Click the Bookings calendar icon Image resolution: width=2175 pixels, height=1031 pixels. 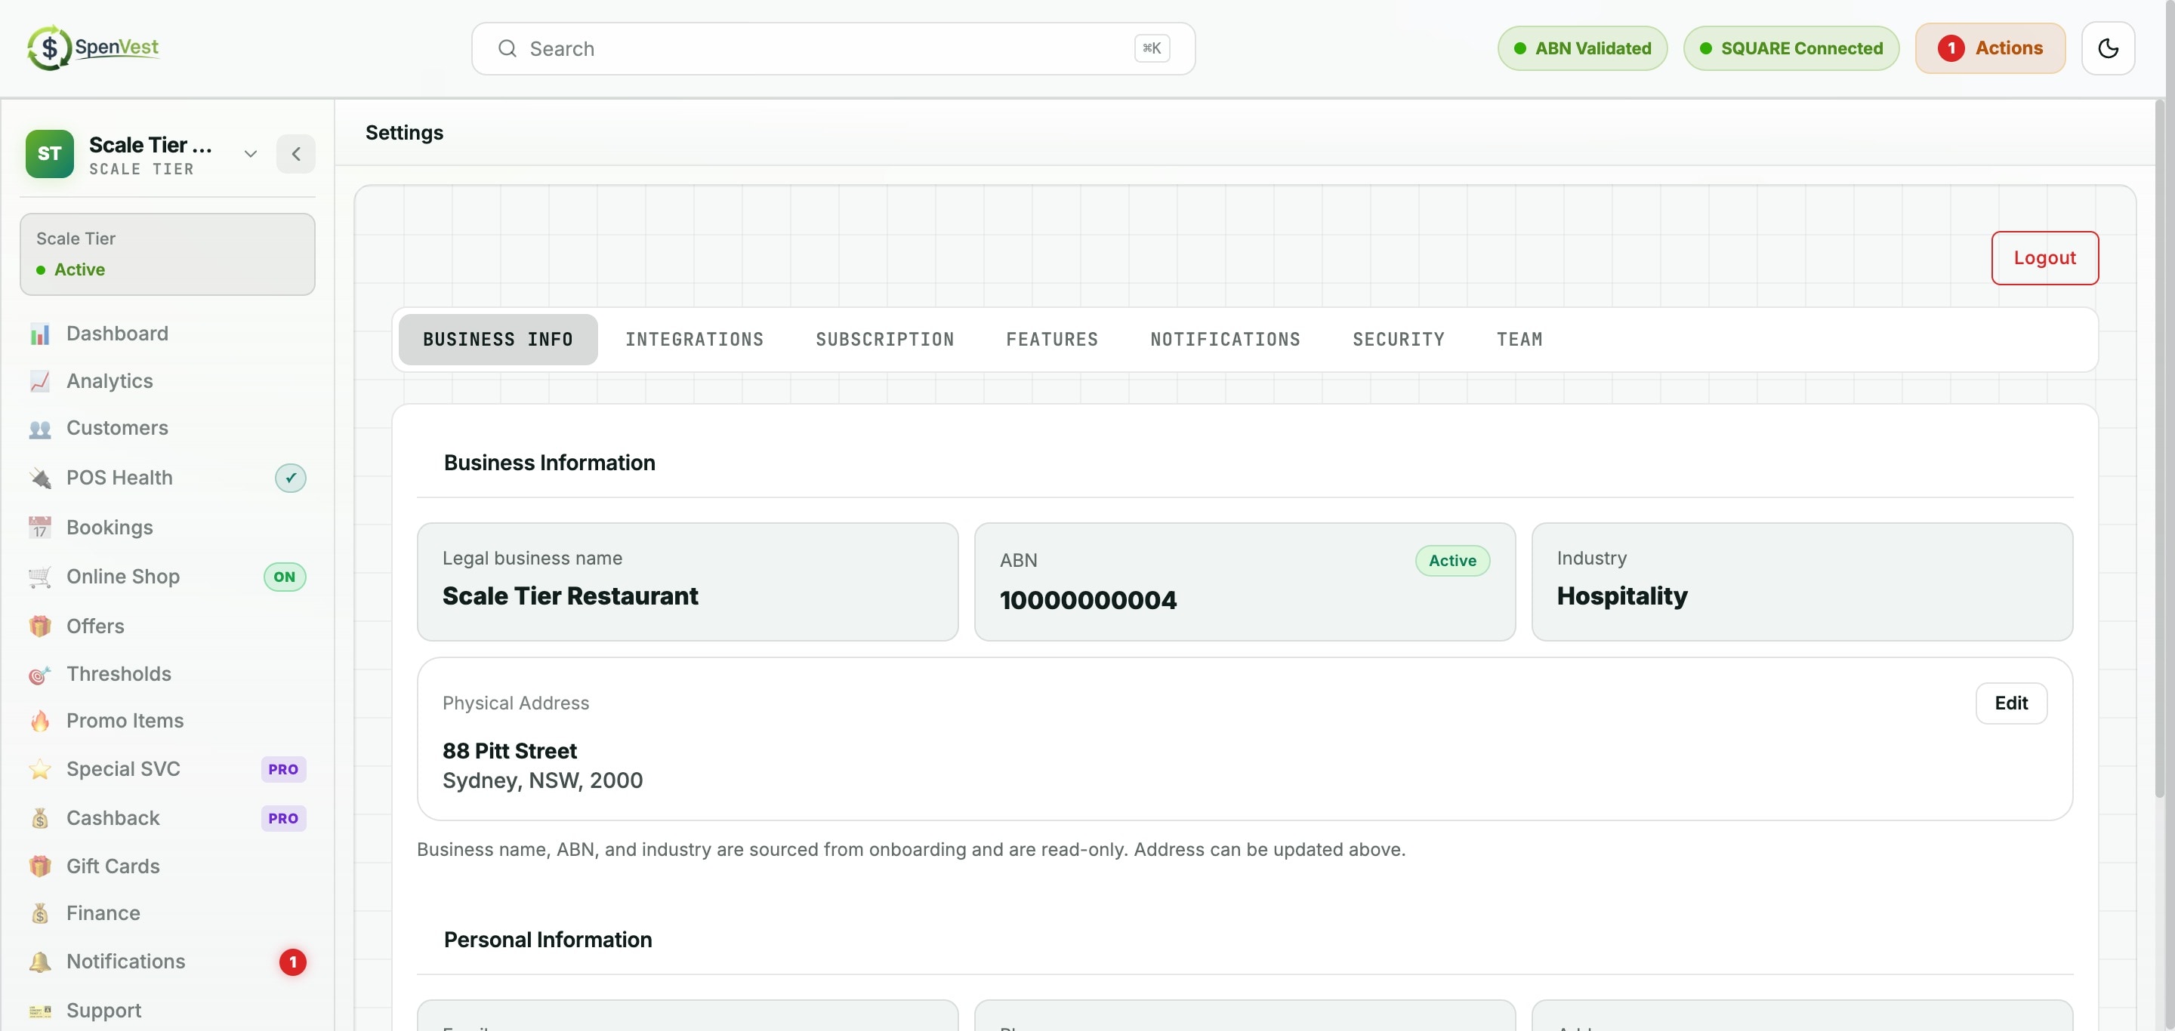pyautogui.click(x=40, y=528)
